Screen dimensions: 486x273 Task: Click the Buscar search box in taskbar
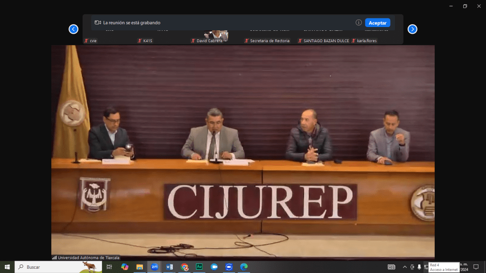57,267
